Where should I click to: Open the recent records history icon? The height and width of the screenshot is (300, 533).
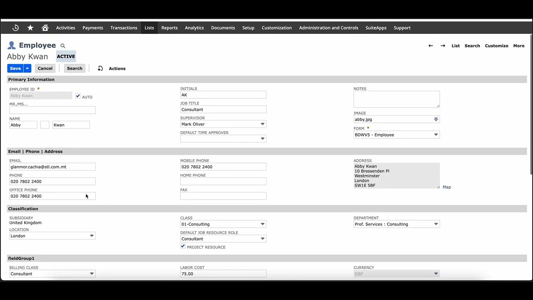click(x=16, y=28)
